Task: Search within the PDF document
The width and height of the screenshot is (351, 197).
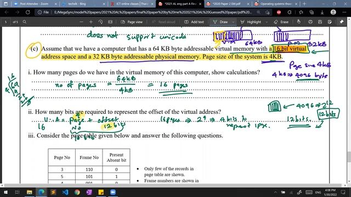Action: point(25,22)
